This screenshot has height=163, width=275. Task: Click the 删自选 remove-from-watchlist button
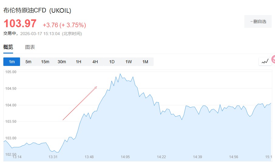point(258,21)
